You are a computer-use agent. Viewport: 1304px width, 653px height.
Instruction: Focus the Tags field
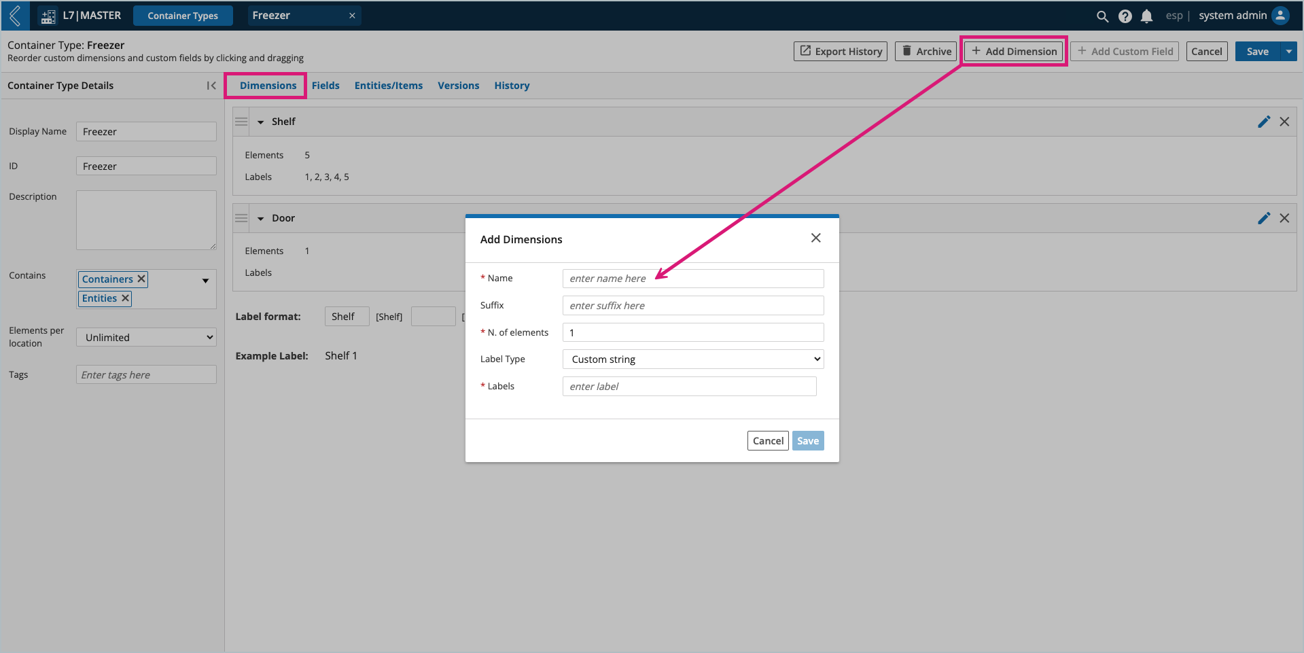[x=146, y=375]
